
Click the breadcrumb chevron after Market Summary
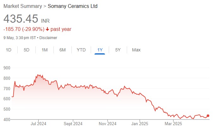point(45,6)
